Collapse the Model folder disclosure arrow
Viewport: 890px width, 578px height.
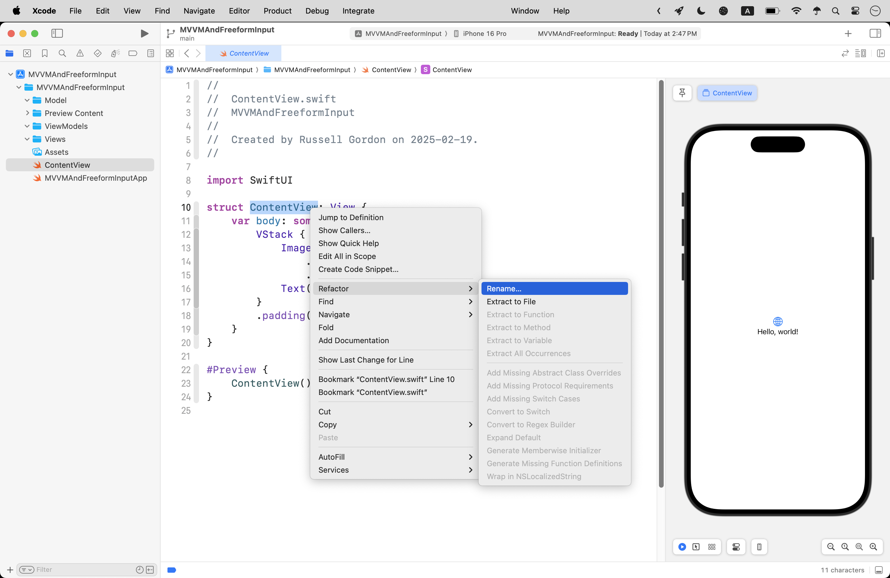click(27, 100)
